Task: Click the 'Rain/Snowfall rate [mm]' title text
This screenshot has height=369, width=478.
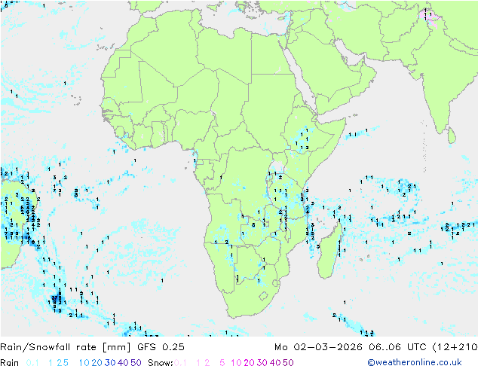Action: click(66, 347)
